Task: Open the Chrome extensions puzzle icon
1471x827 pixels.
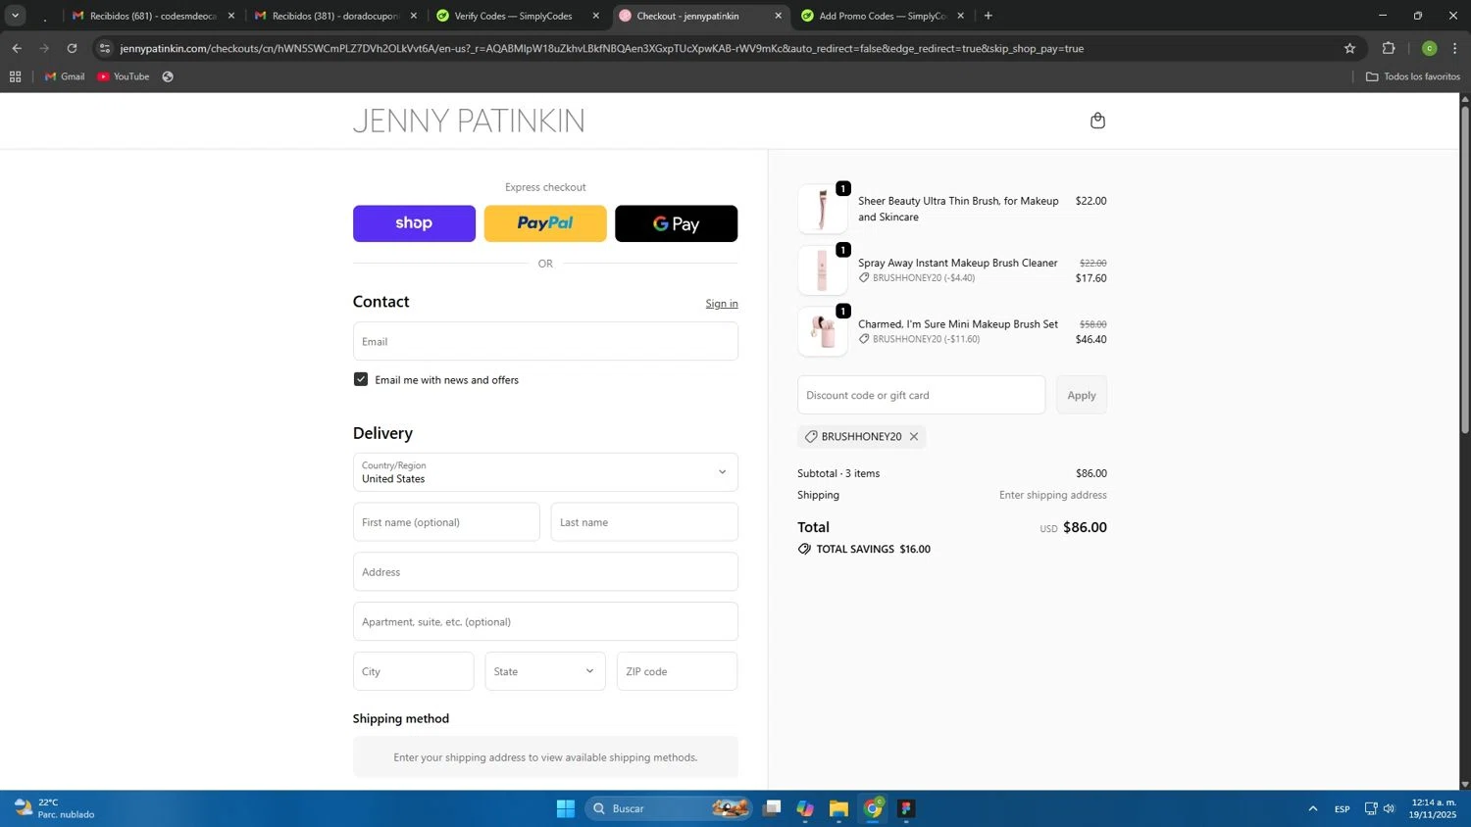Action: pos(1389,48)
